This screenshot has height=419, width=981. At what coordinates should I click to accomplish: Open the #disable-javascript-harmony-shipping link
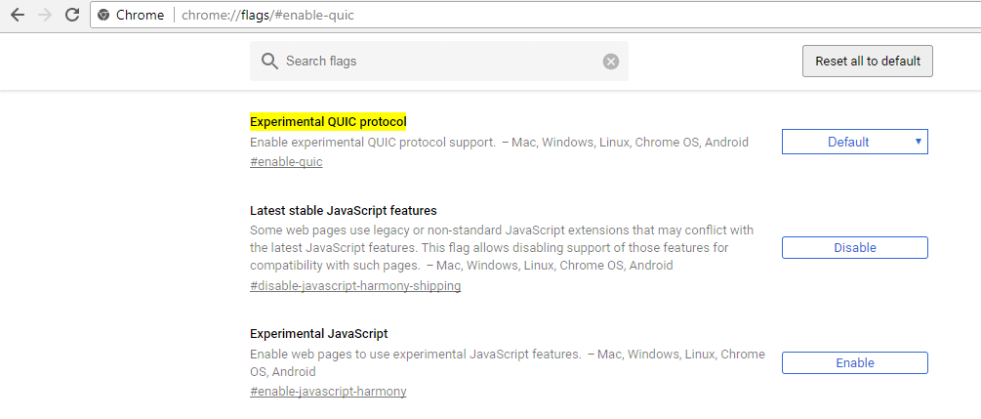click(355, 286)
